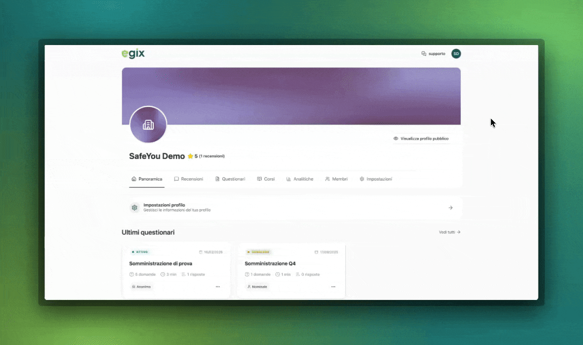
Task: Go to the Questionari tab
Action: pos(230,179)
